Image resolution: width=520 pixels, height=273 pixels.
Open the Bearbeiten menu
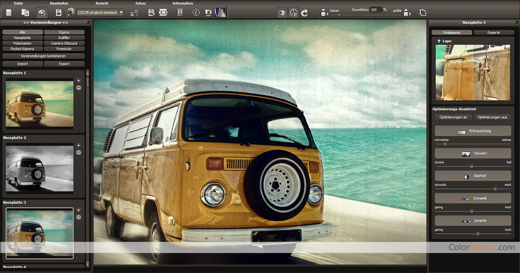click(59, 3)
